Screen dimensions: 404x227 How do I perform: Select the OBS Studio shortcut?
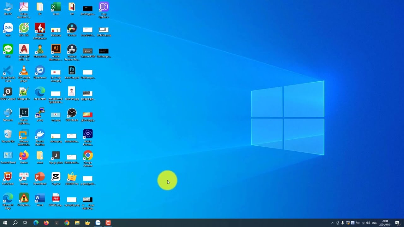(72, 115)
